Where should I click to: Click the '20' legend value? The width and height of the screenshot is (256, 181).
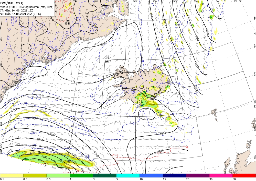click(x=188, y=179)
